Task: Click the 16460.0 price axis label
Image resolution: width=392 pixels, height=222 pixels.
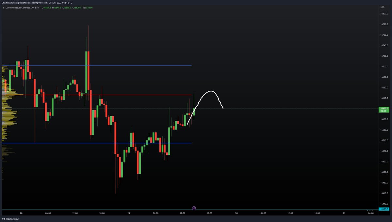Action: point(384,193)
